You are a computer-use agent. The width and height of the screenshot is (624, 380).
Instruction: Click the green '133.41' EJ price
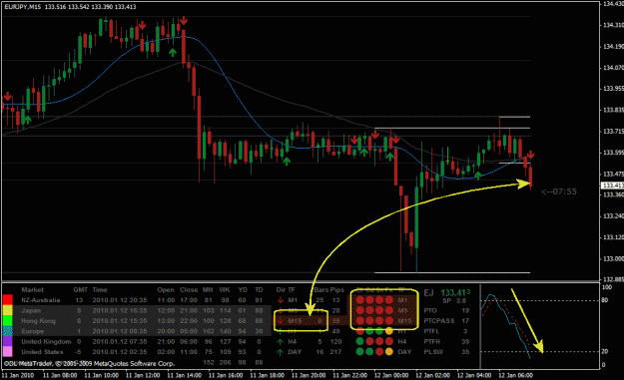(x=455, y=293)
